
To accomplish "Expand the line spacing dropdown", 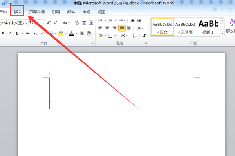I will pyautogui.click(x=142, y=28).
